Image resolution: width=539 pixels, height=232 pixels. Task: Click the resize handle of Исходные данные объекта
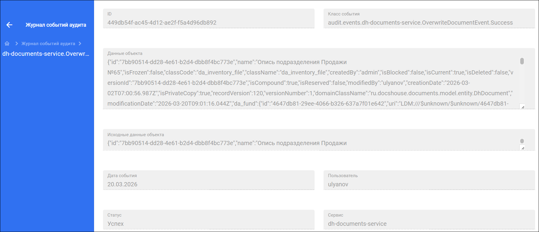[522, 147]
